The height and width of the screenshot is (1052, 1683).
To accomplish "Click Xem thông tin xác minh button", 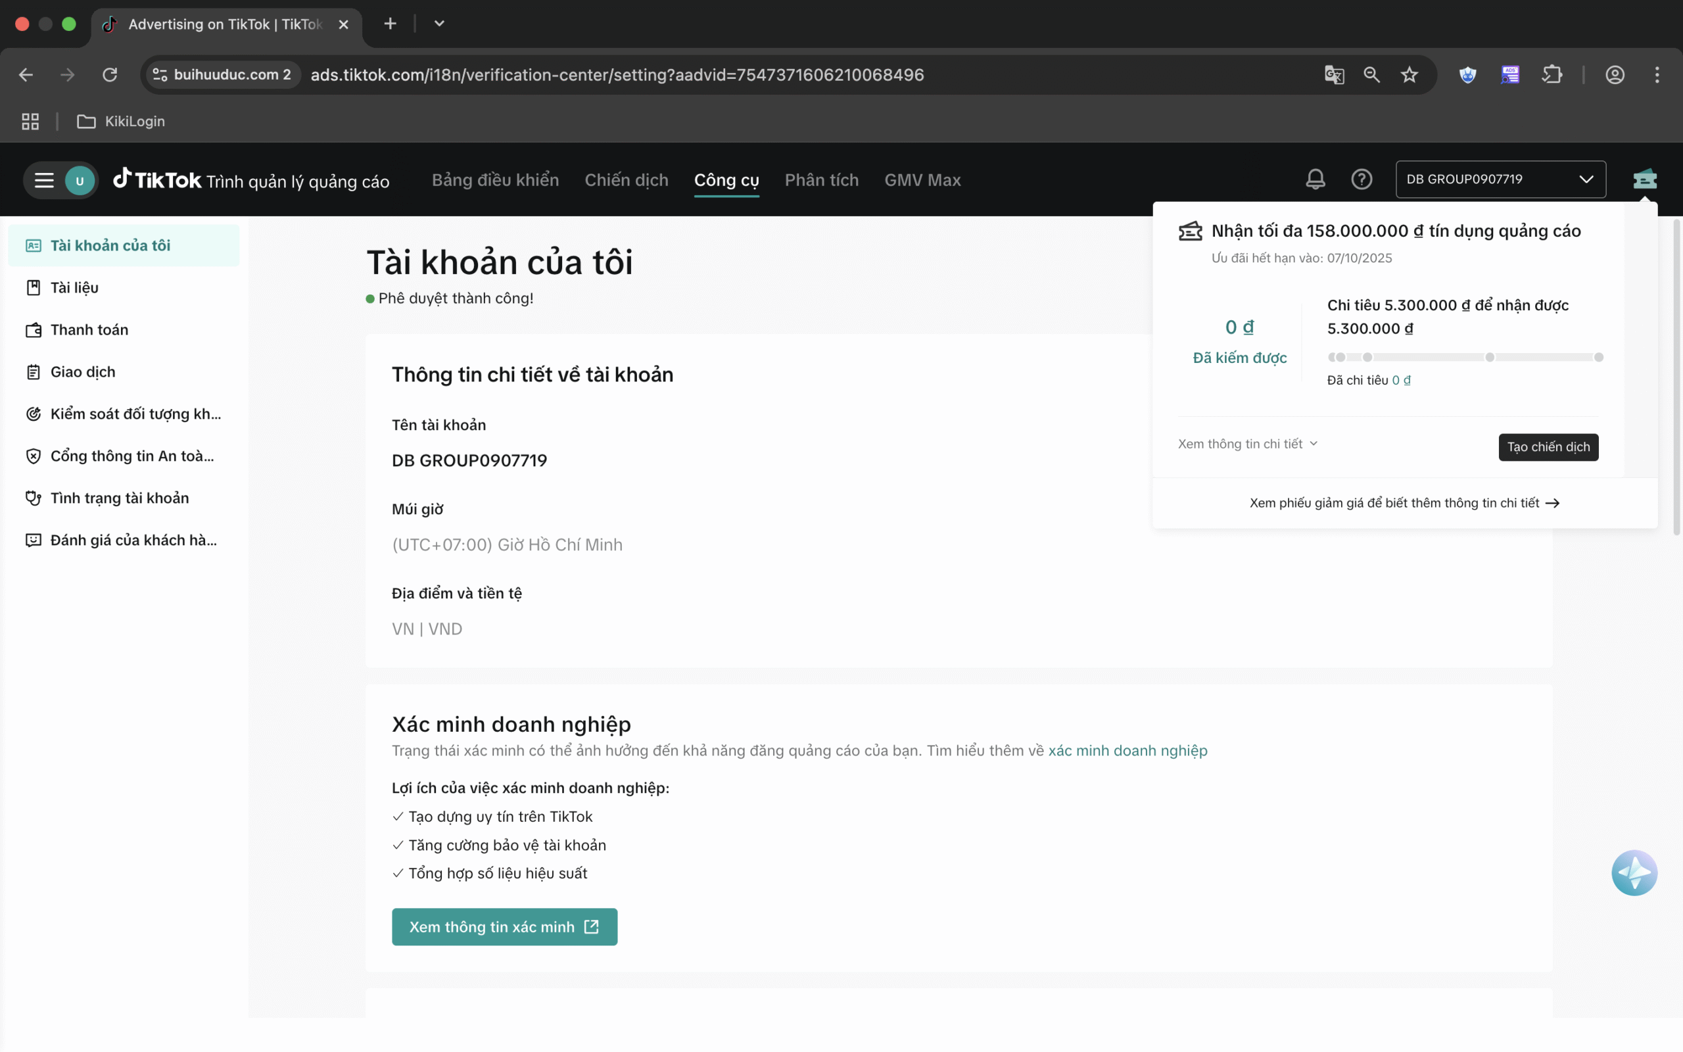I will [x=504, y=927].
